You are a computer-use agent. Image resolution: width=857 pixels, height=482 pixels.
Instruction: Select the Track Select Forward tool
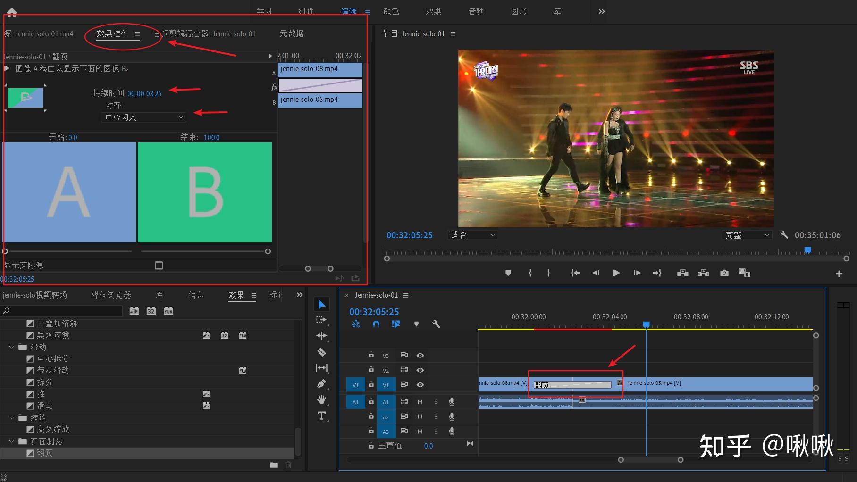(x=321, y=320)
